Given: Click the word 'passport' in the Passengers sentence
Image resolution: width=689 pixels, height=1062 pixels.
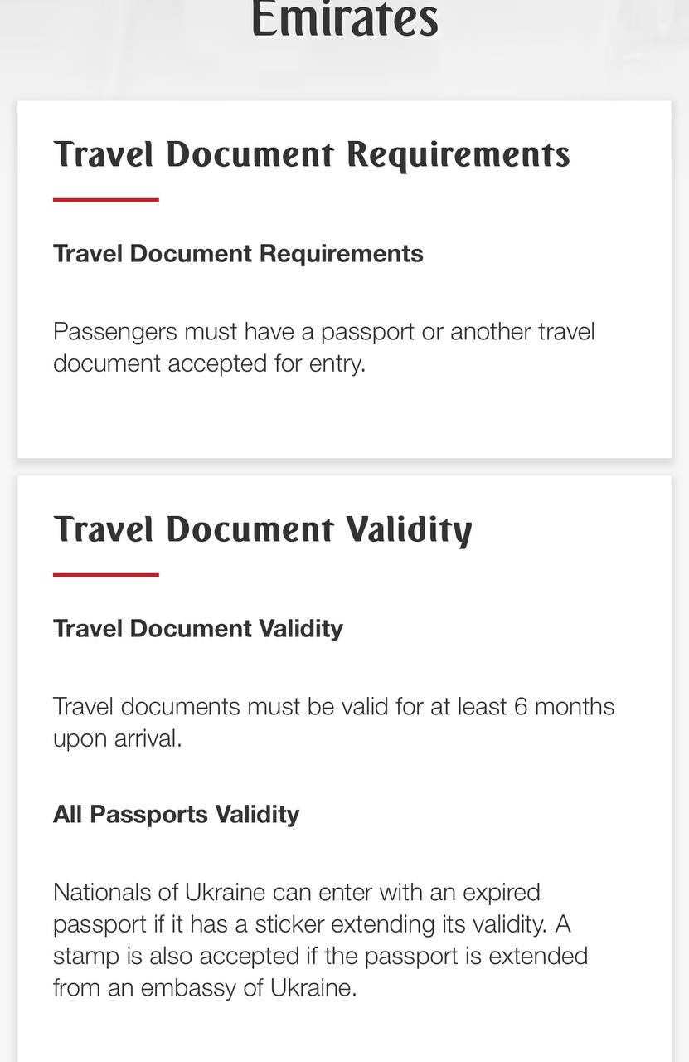Looking at the screenshot, I should coord(366,332).
